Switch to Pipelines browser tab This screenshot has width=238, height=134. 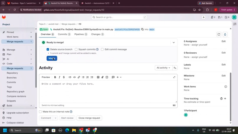24,3
